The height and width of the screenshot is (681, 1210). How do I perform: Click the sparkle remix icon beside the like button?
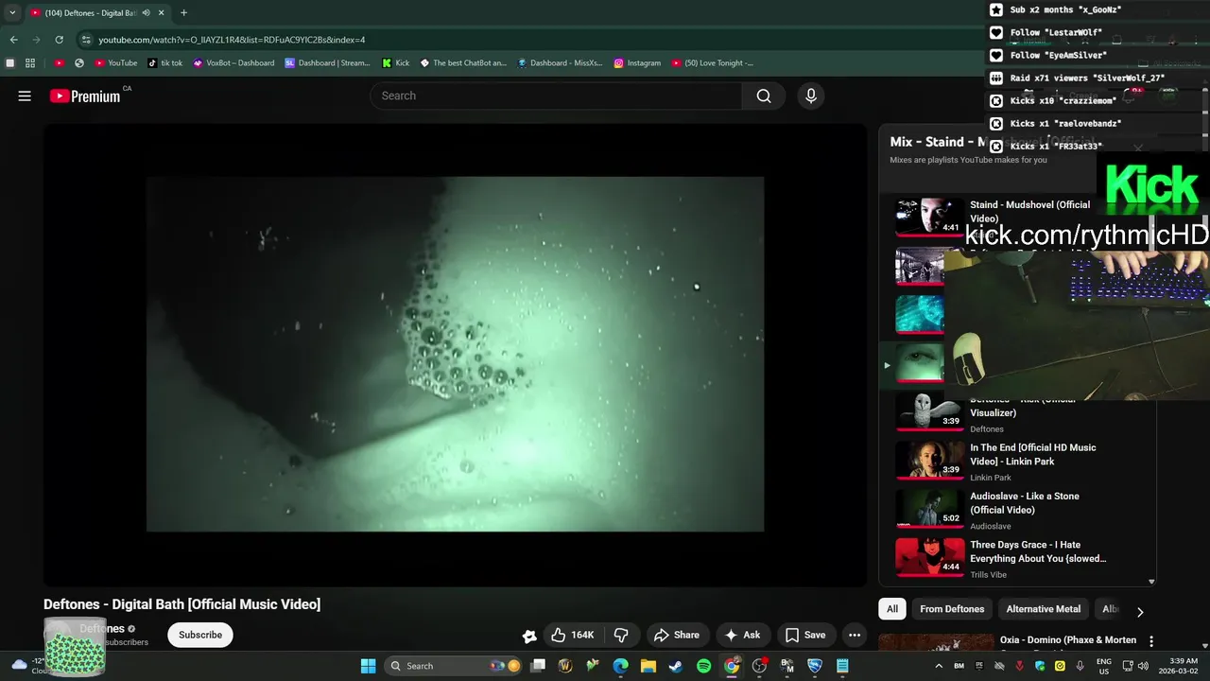coord(529,636)
